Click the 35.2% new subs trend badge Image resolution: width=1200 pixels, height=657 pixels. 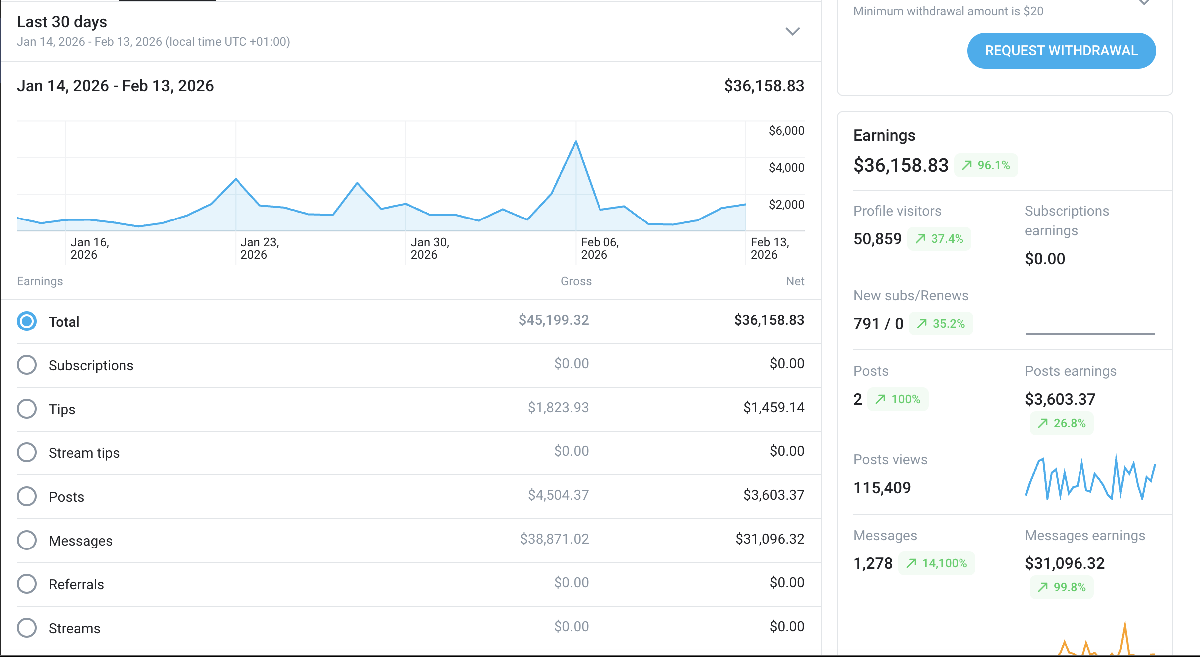coord(941,324)
